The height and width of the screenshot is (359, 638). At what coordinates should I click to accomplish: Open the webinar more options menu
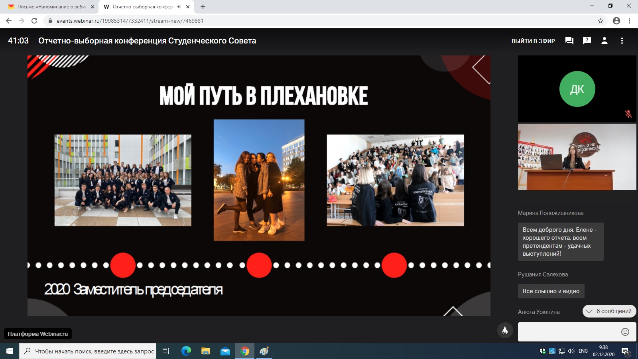tap(622, 41)
